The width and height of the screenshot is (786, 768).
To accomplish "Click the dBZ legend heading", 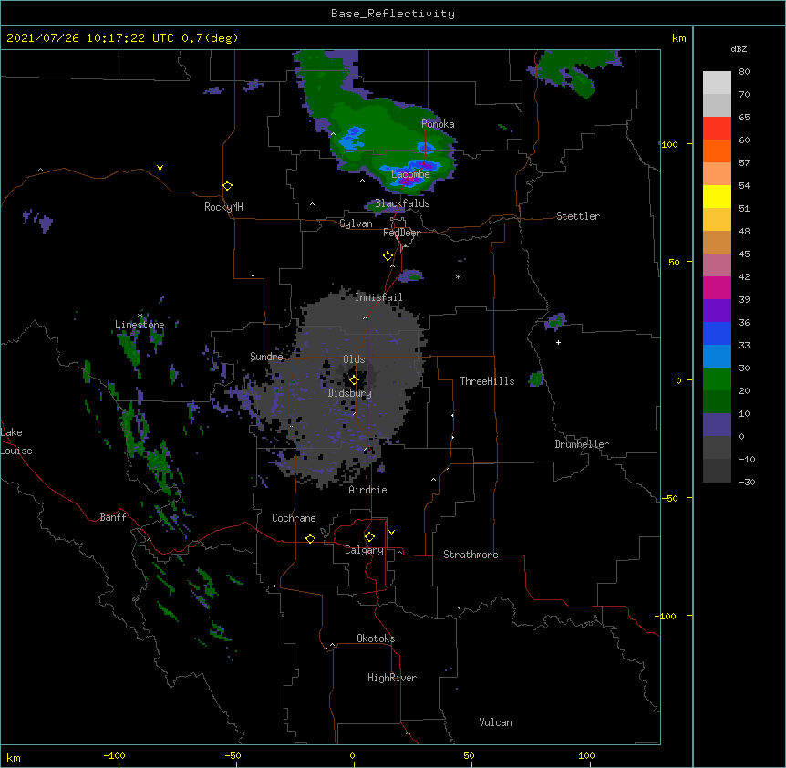I will pyautogui.click(x=739, y=49).
